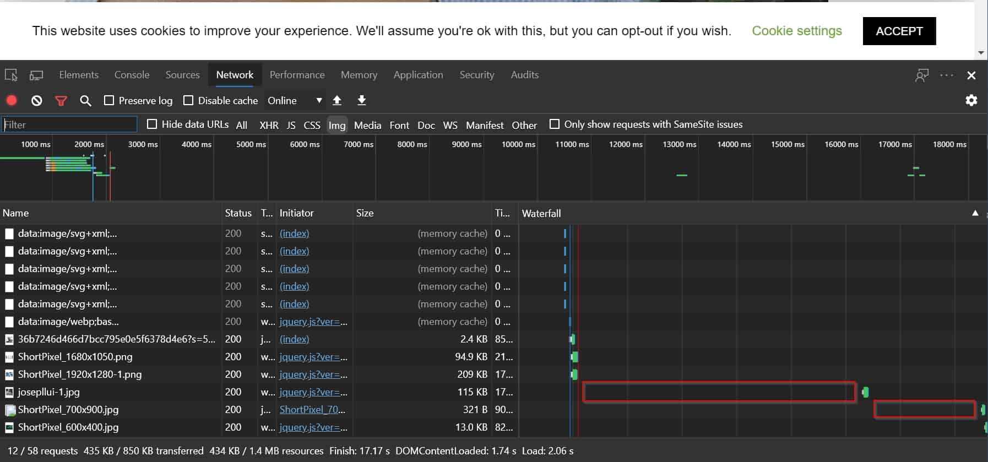Open network settings gear icon

pos(971,100)
